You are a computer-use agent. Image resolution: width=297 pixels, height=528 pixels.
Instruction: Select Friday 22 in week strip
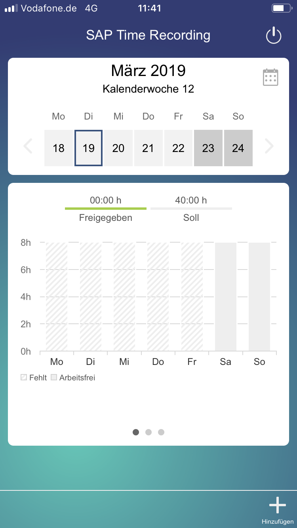[178, 148]
